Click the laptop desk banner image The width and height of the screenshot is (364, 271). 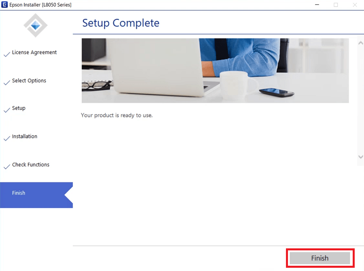click(x=215, y=71)
